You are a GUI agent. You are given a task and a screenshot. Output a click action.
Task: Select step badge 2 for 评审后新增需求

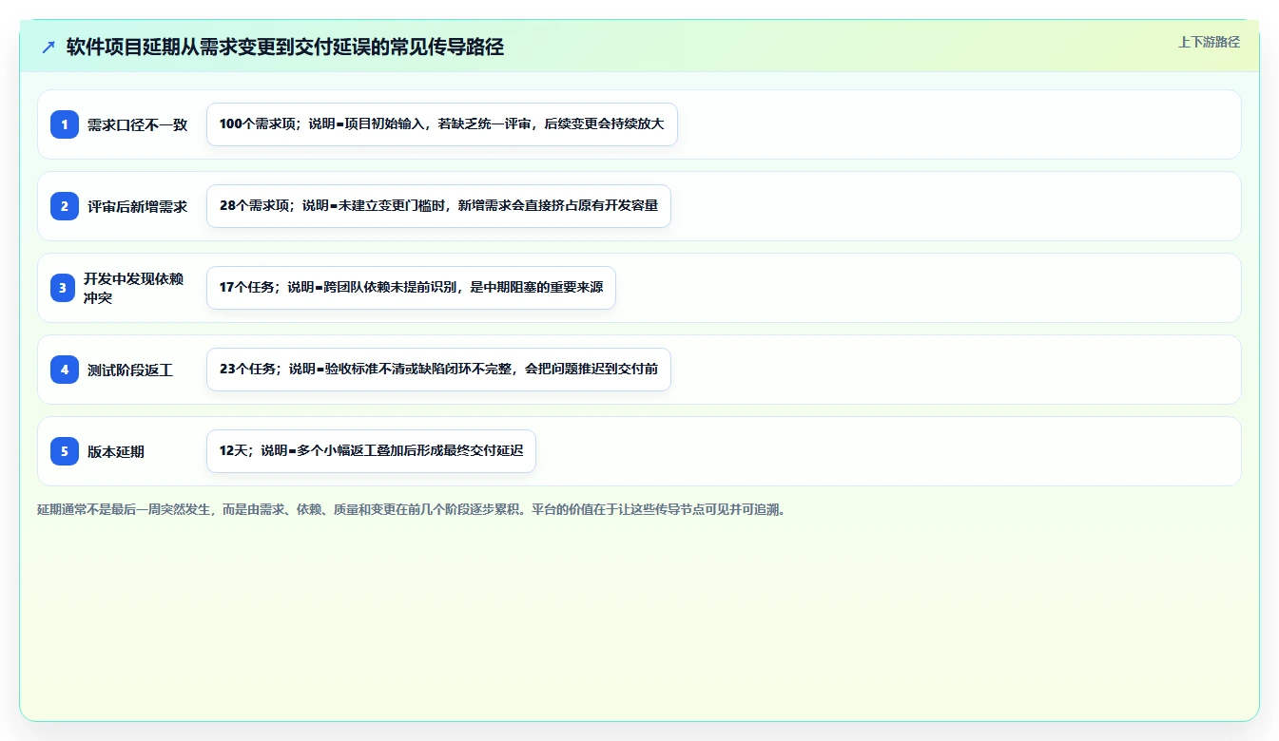tap(65, 206)
